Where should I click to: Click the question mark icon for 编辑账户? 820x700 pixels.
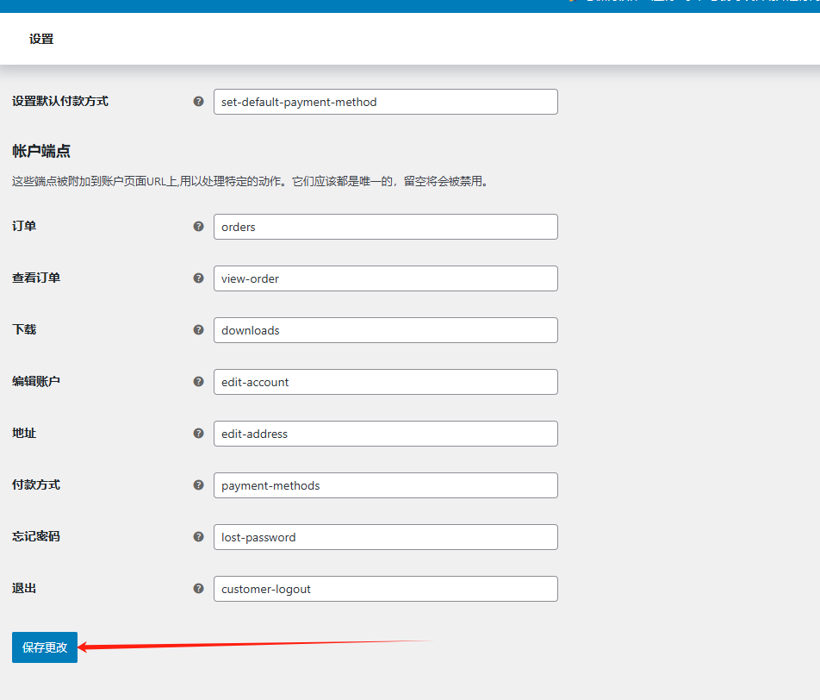pyautogui.click(x=199, y=382)
